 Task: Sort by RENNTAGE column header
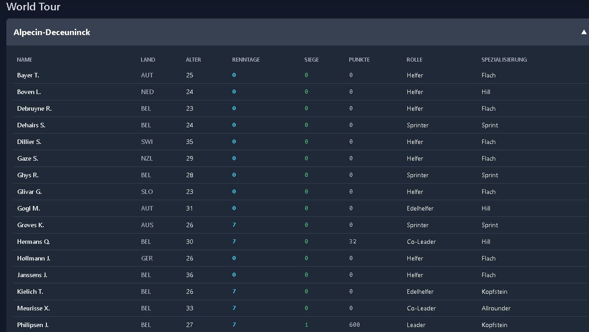pyautogui.click(x=246, y=60)
